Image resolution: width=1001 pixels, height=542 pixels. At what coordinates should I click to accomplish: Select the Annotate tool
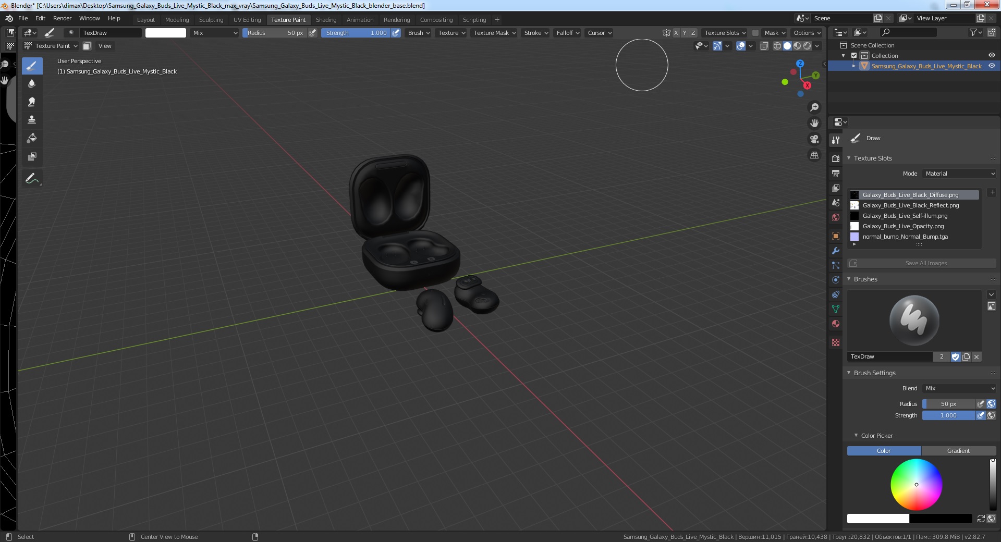(32, 178)
